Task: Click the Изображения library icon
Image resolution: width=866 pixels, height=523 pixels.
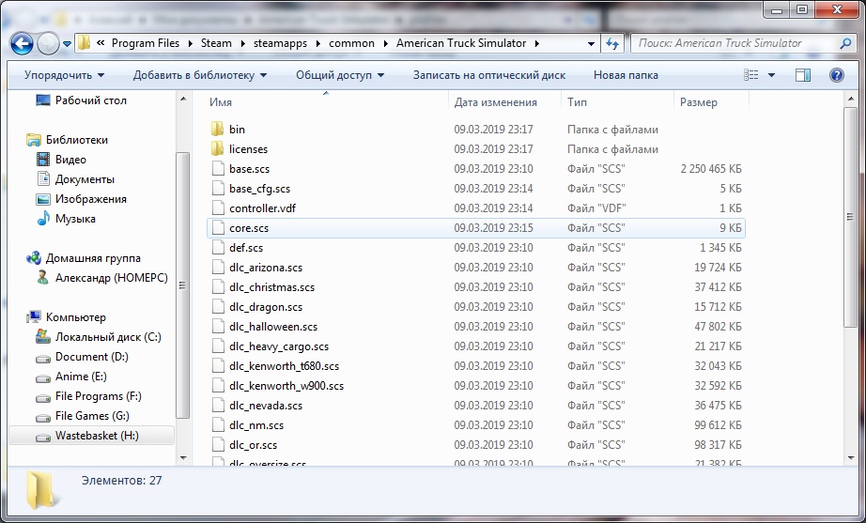Action: pos(43,199)
